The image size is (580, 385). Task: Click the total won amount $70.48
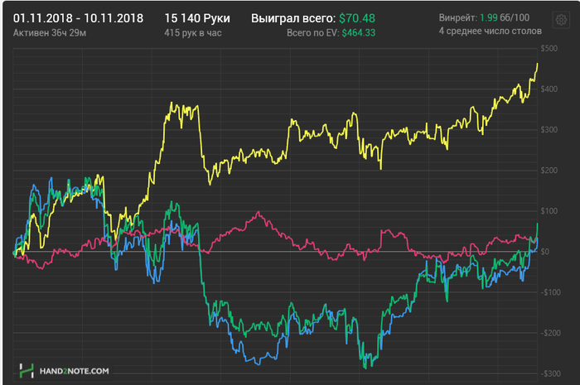point(357,18)
